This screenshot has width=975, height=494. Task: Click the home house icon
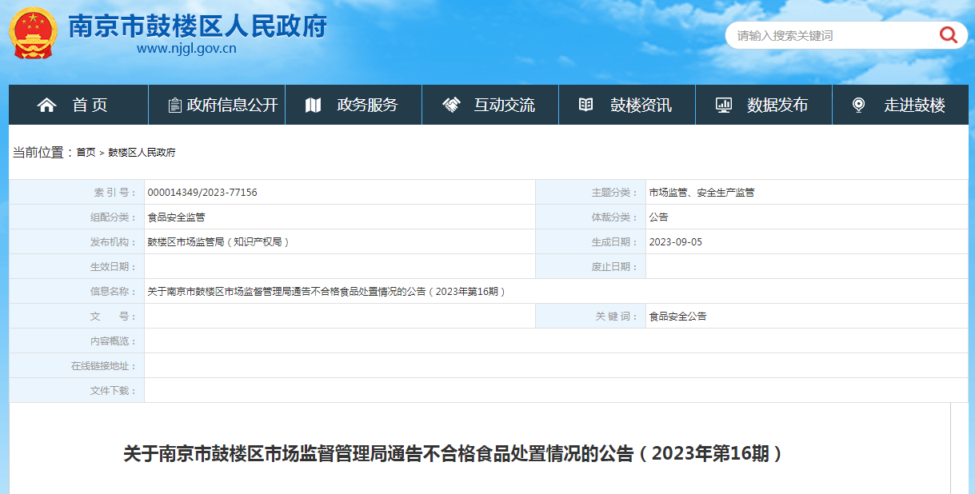(x=46, y=105)
